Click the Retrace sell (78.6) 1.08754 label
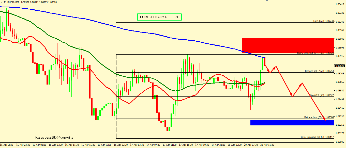Image resolution: width=346 pixels, height=148 pixels. (319, 71)
